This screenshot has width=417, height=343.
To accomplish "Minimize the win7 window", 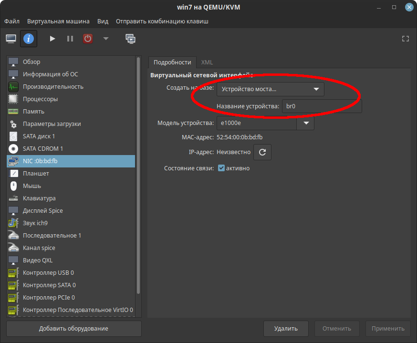I will click(379, 8).
